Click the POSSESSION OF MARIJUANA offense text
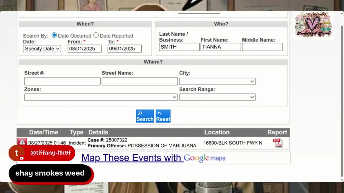Image resolution: width=344 pixels, height=193 pixels. point(162,146)
